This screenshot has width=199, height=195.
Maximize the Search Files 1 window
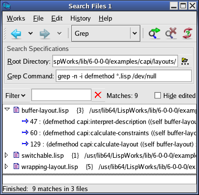tap(183, 6)
